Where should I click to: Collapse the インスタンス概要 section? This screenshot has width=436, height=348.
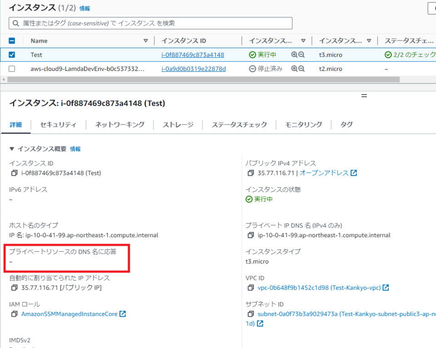[x=12, y=149]
